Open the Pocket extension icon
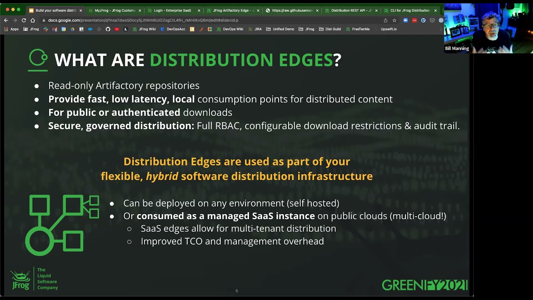The height and width of the screenshot is (300, 533). coord(432,20)
